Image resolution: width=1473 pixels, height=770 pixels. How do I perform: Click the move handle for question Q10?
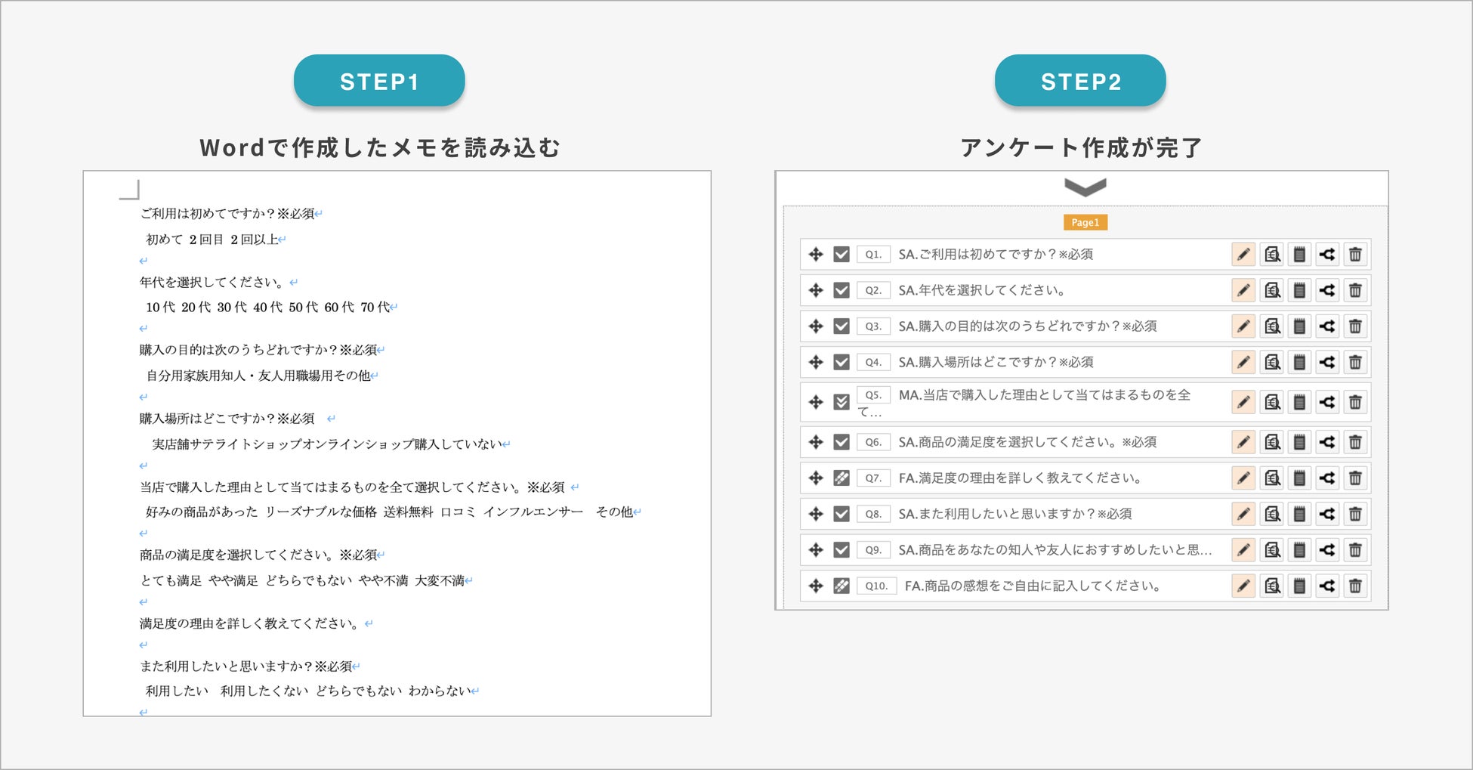coord(816,586)
